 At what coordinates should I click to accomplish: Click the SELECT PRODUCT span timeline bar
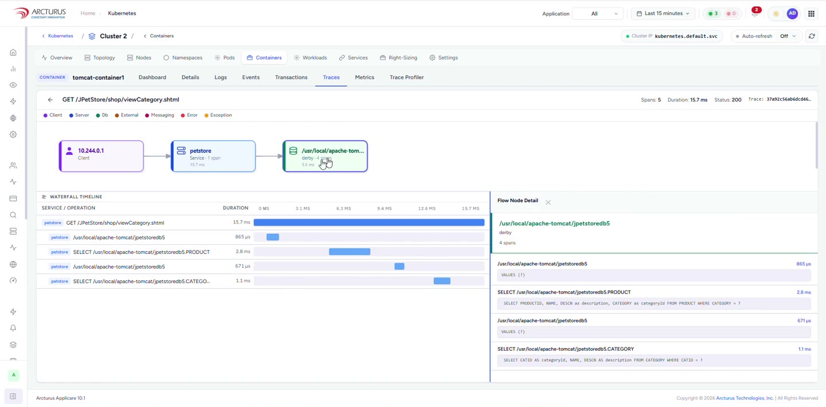[x=349, y=252]
